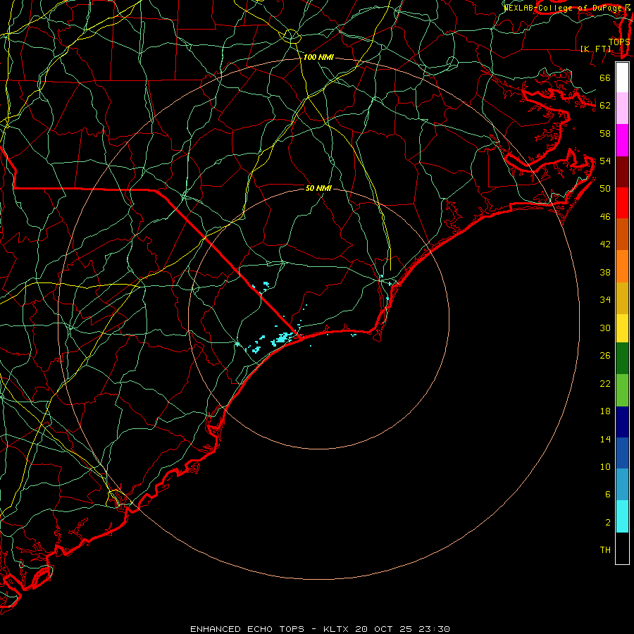
Task: Click the bright red legend swatch
Action: coord(622,203)
